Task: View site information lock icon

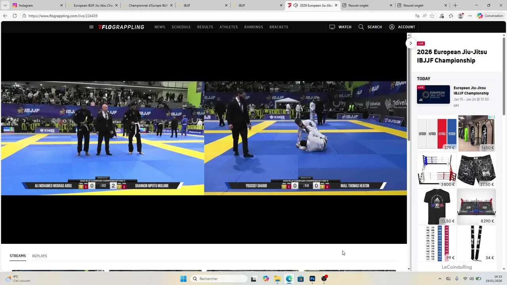Action: click(x=24, y=16)
